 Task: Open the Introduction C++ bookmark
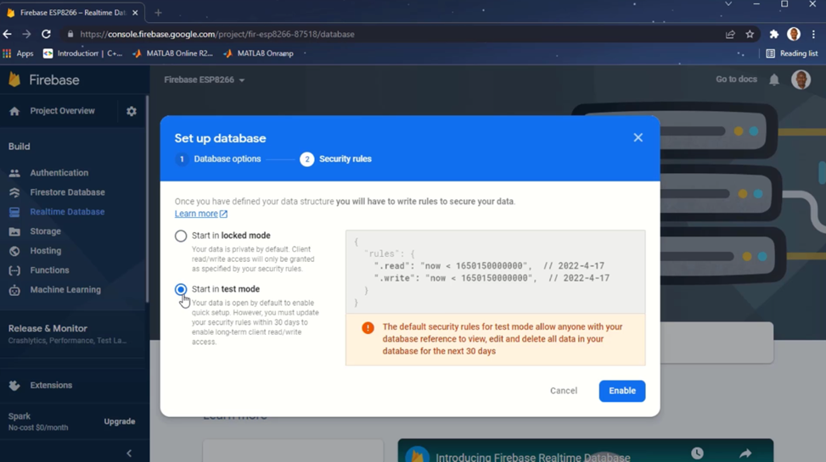tap(82, 53)
